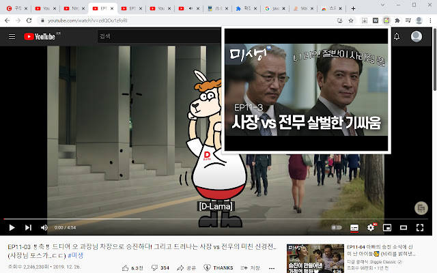Open the EP11-04 recommended video title
This screenshot has height=273, width=437.
click(x=381, y=250)
